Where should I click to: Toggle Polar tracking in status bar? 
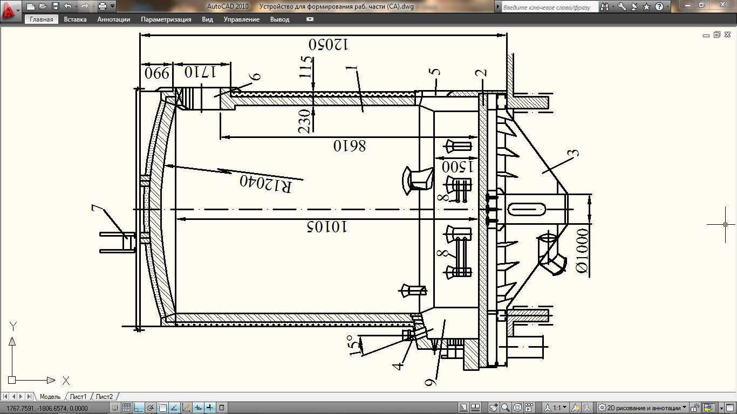point(151,408)
